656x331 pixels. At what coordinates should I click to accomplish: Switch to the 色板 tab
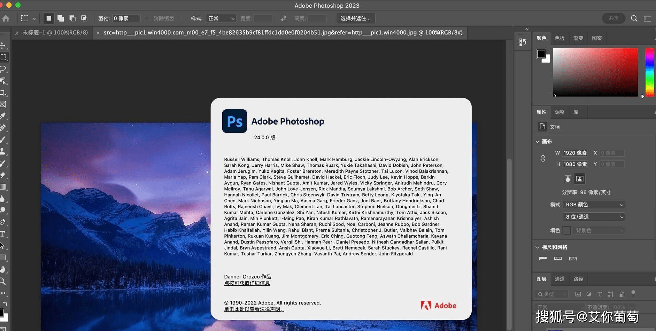[559, 38]
